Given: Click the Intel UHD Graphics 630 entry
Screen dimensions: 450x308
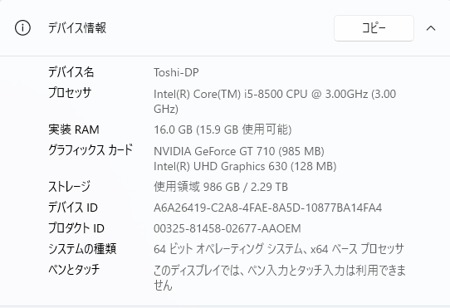Looking at the screenshot, I should tap(245, 166).
